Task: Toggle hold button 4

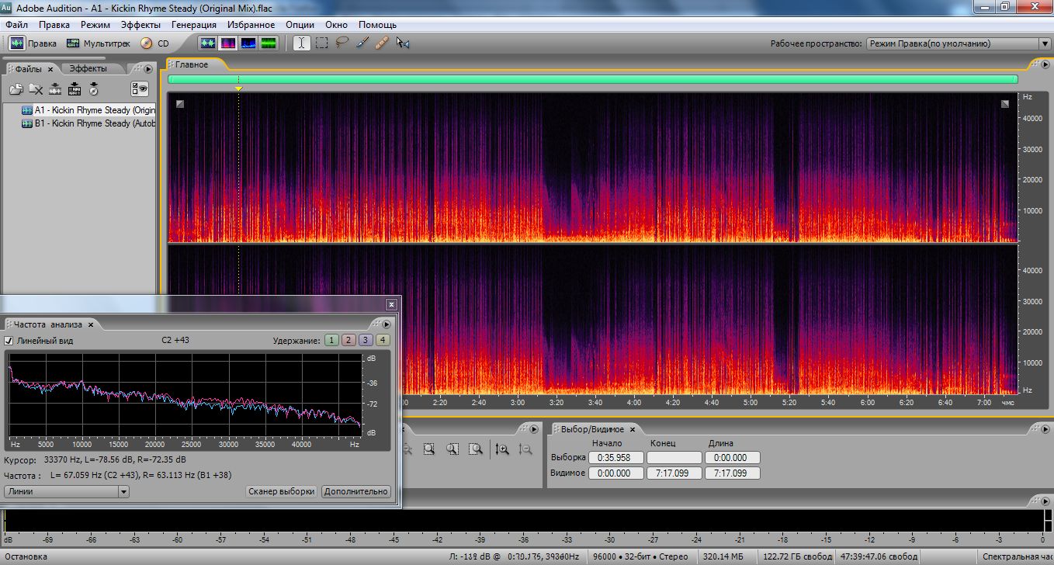Action: point(383,340)
